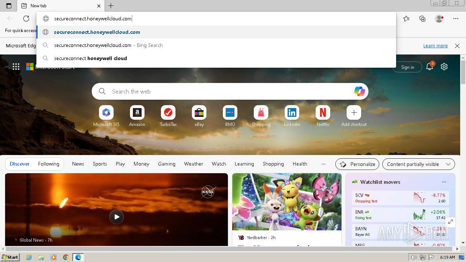The width and height of the screenshot is (466, 262).
Task: Expand the Content partially visible dropdown
Action: click(419, 164)
